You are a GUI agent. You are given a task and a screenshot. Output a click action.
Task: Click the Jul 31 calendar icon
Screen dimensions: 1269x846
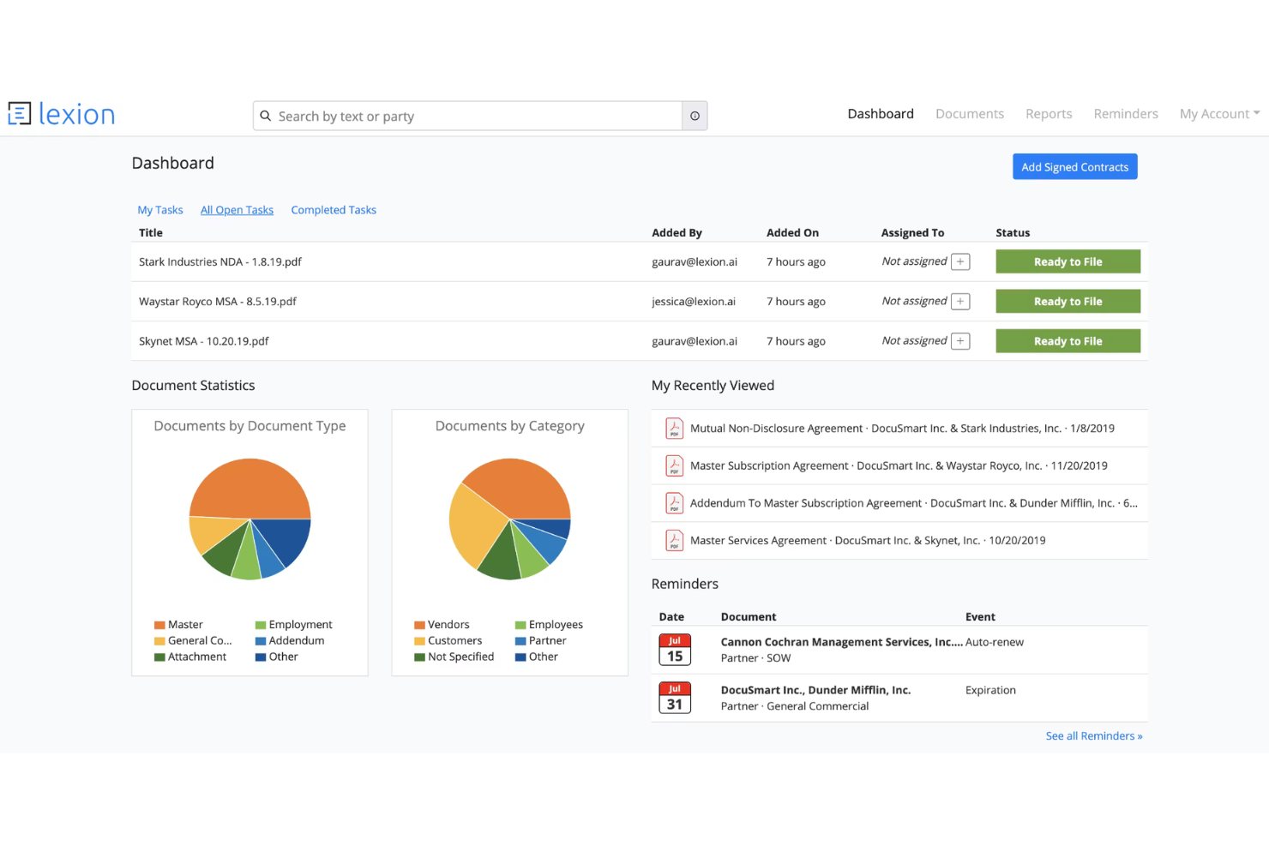point(675,698)
